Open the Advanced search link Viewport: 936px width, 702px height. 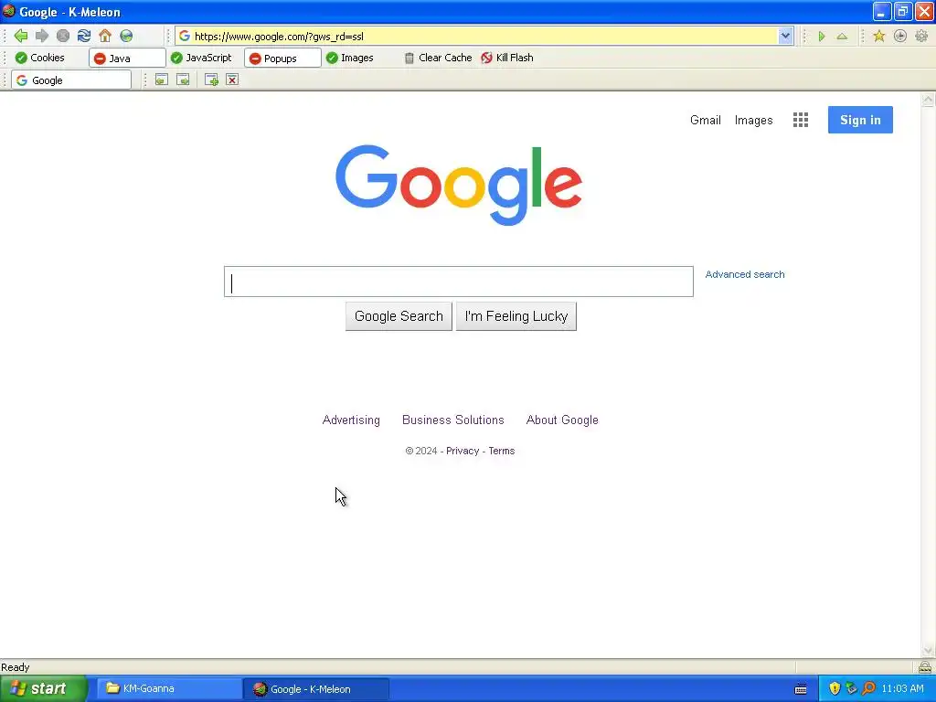coord(744,274)
